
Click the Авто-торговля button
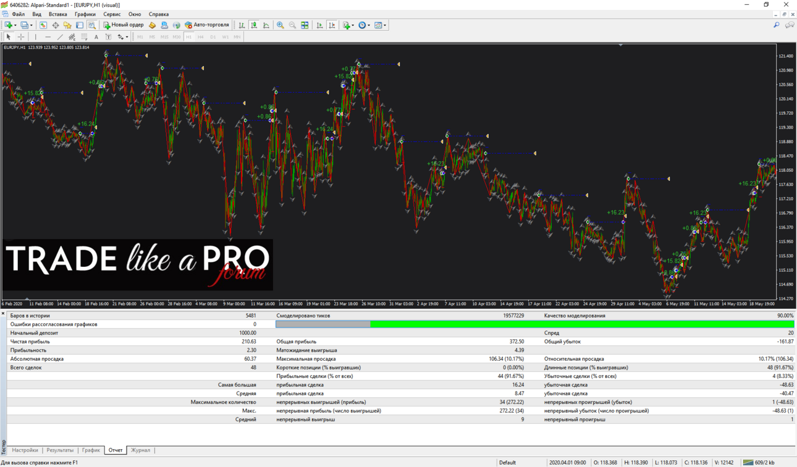click(x=207, y=25)
